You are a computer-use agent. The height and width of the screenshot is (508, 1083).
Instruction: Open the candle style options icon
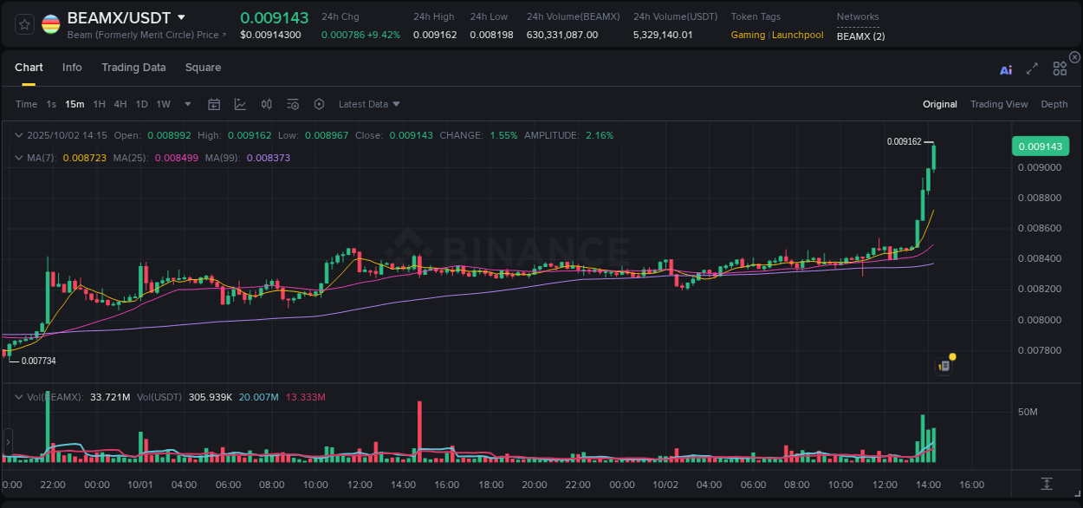coord(267,103)
